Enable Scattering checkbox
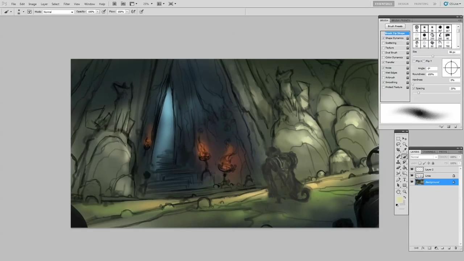The width and height of the screenshot is (464, 261). [383, 43]
